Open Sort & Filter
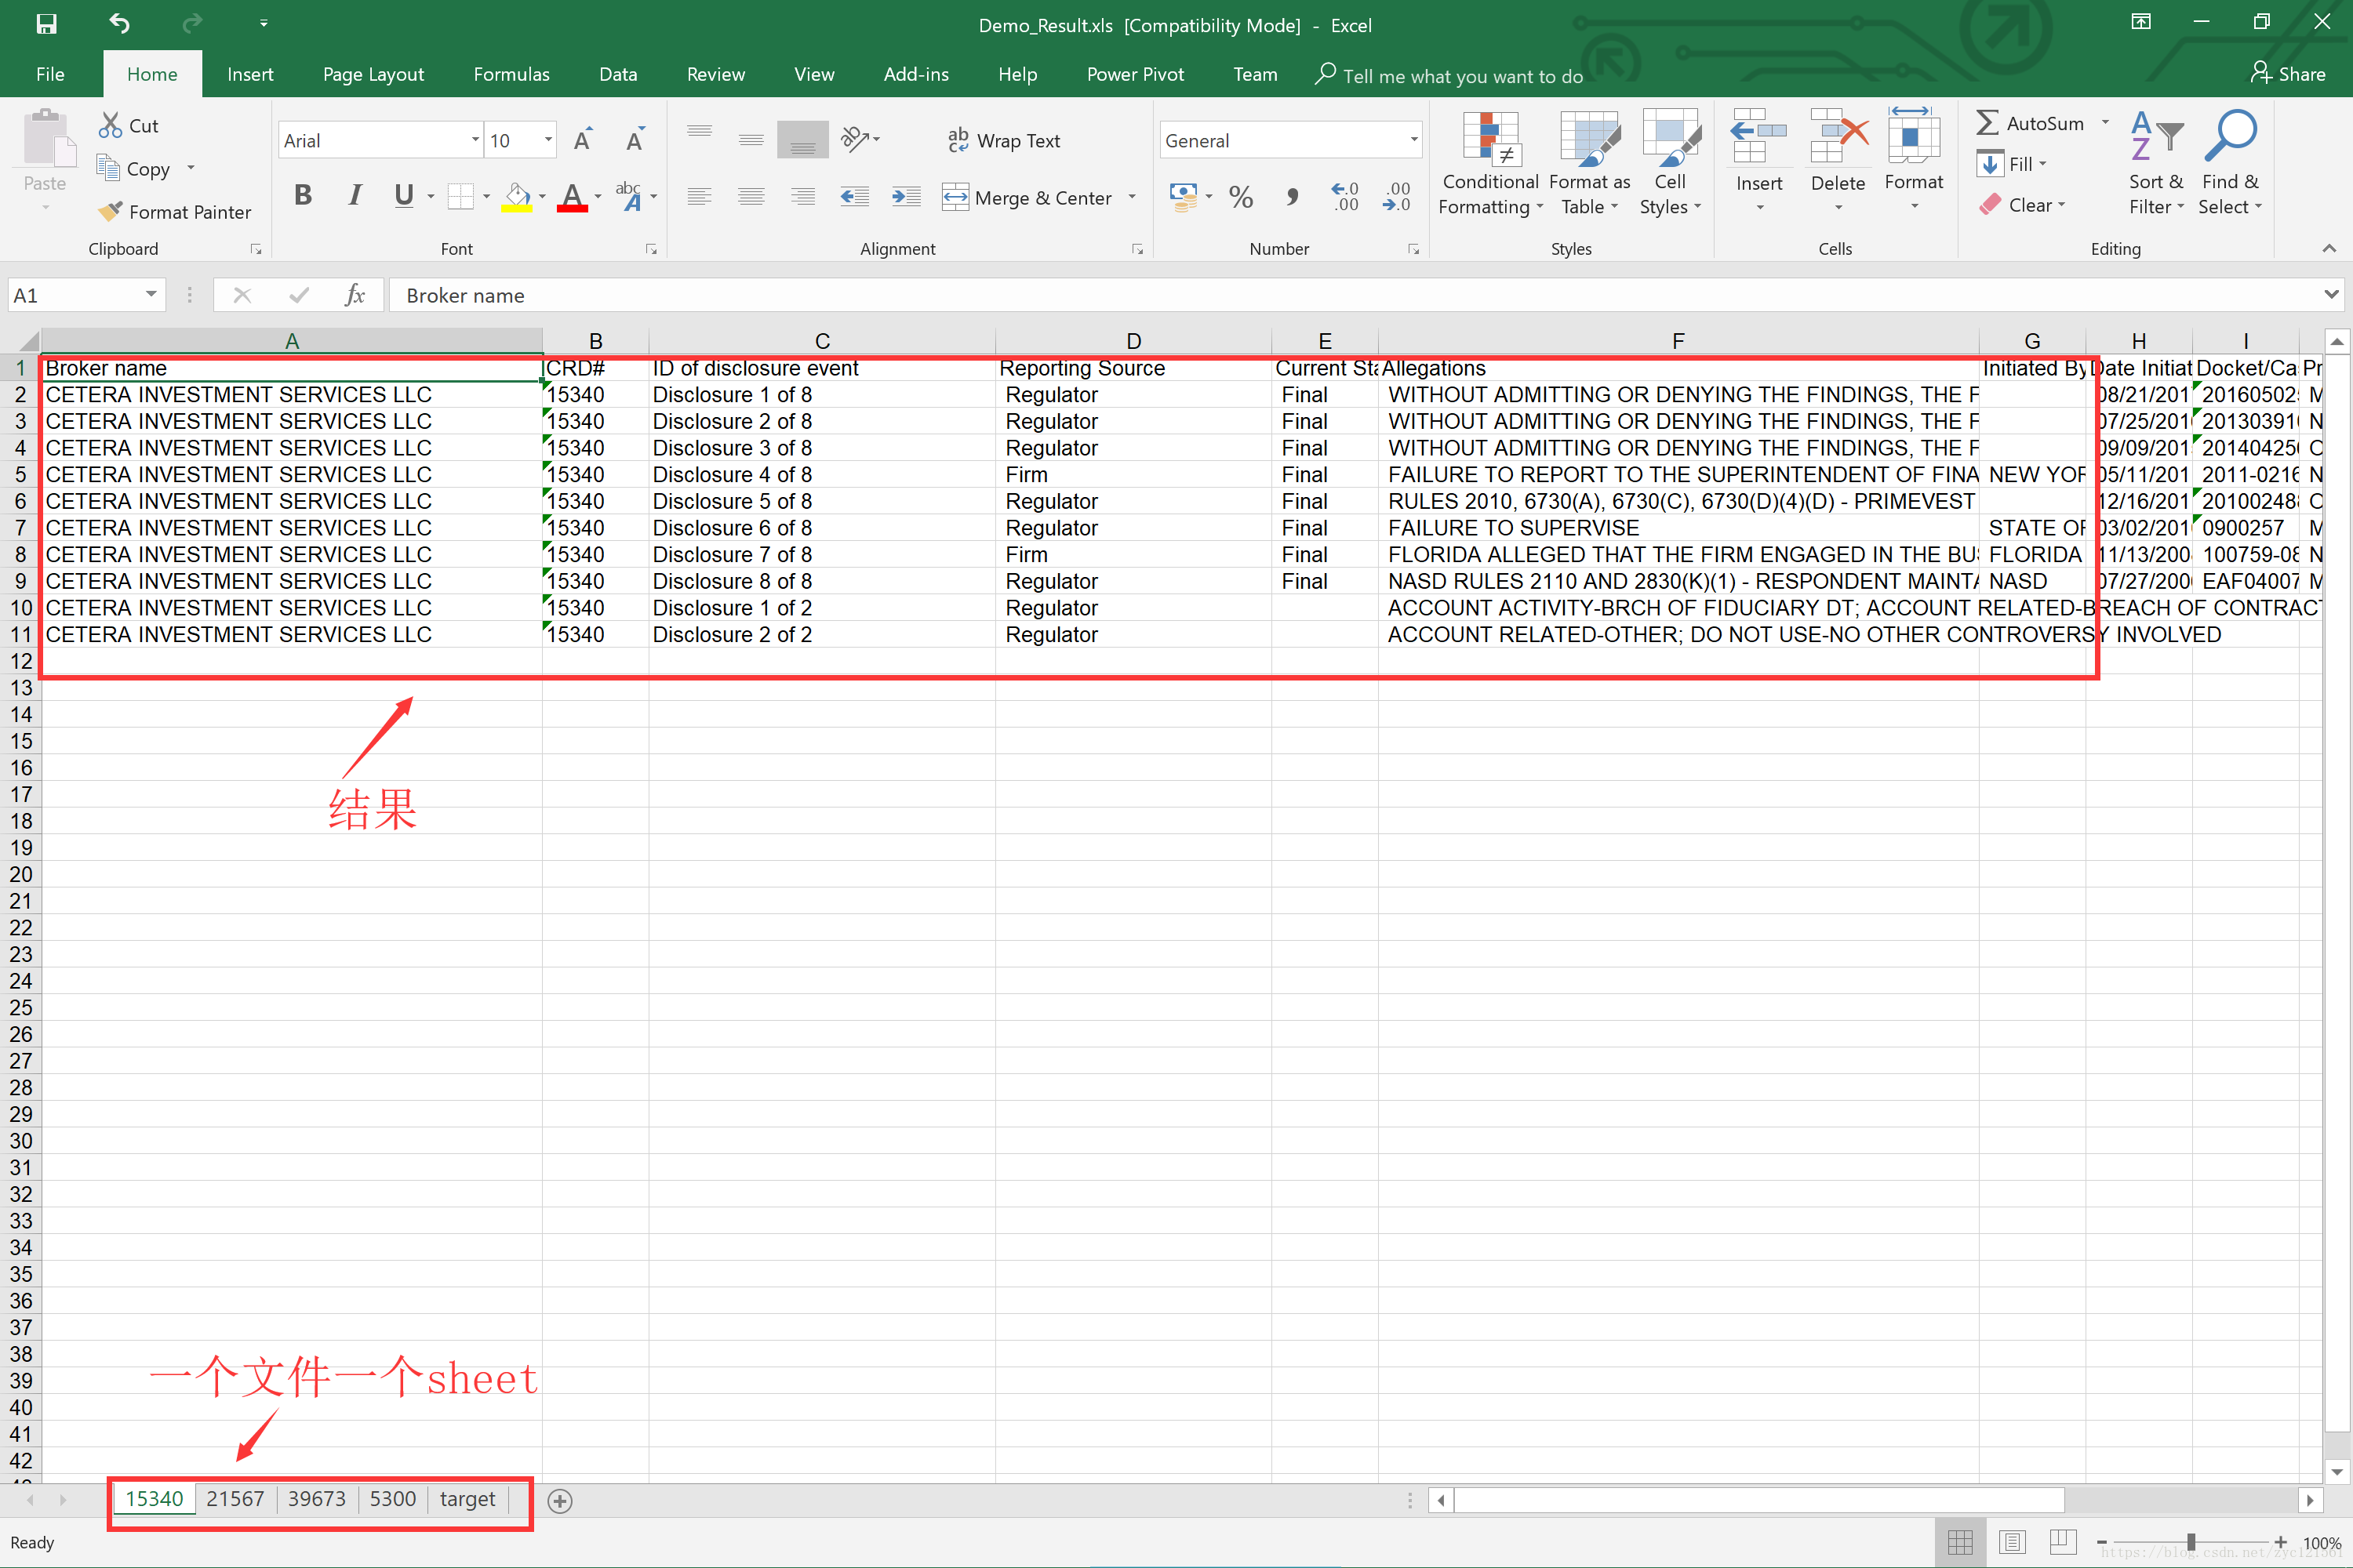 click(2156, 164)
